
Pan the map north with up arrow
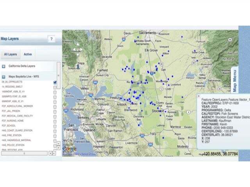click(x=78, y=44)
